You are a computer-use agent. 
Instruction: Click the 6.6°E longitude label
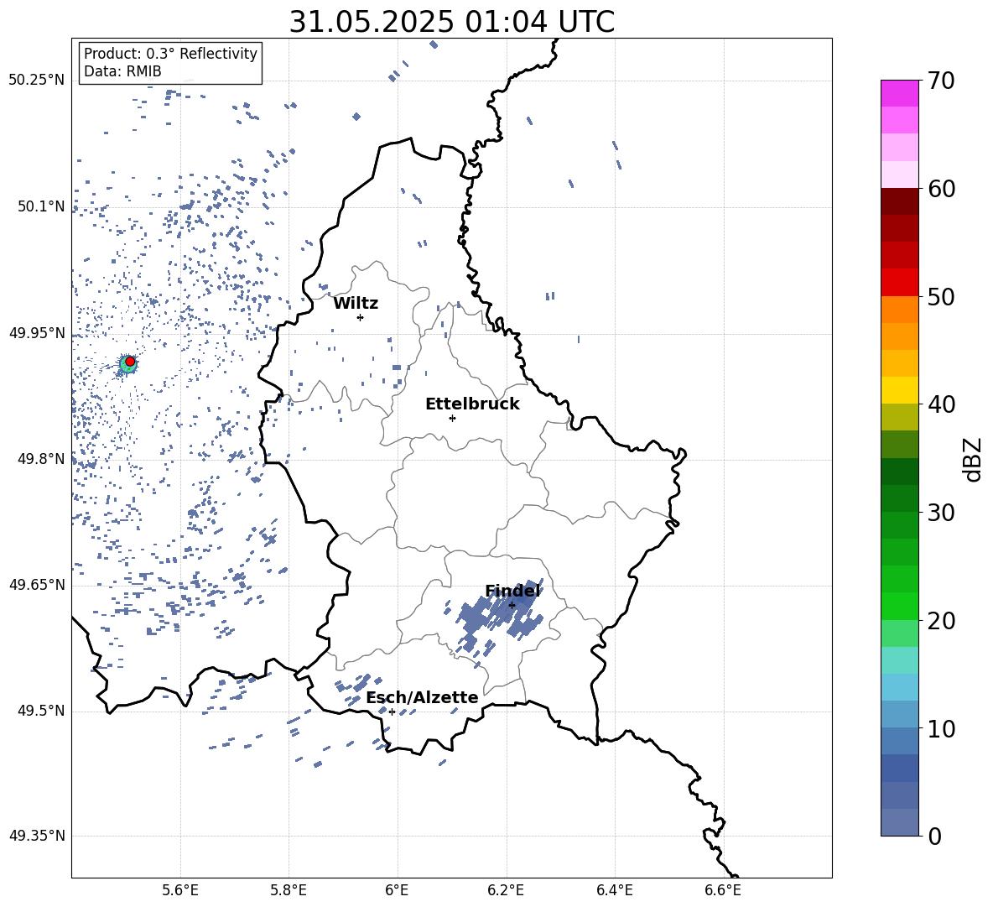coord(723,890)
